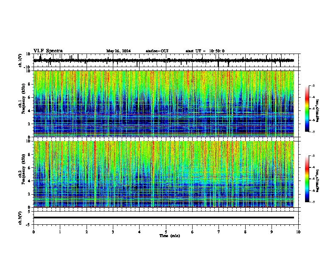Click the ch.2 'Frequency (kHz)' axis label

pyautogui.click(x=23, y=169)
